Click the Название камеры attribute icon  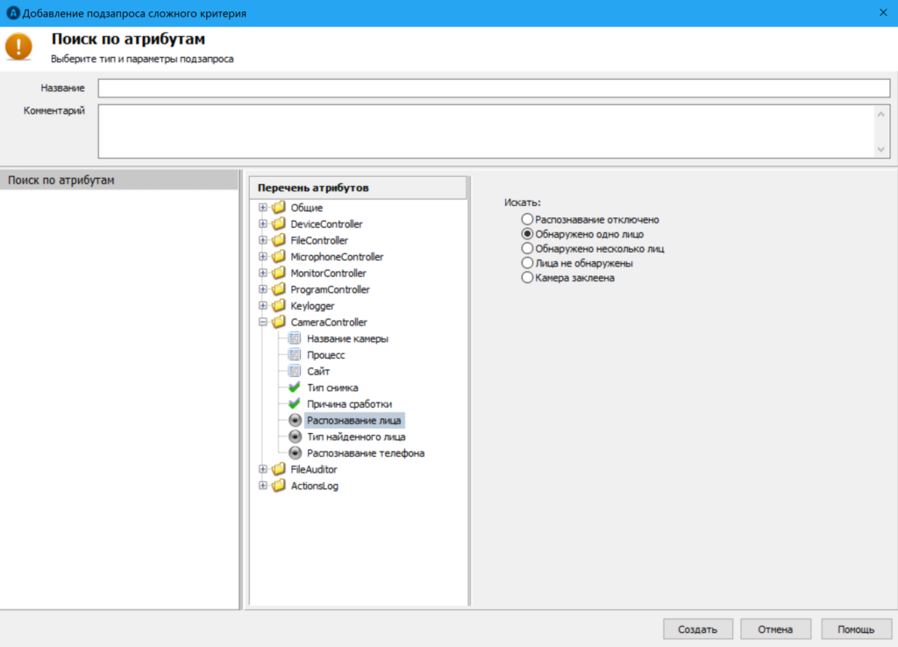pos(295,338)
